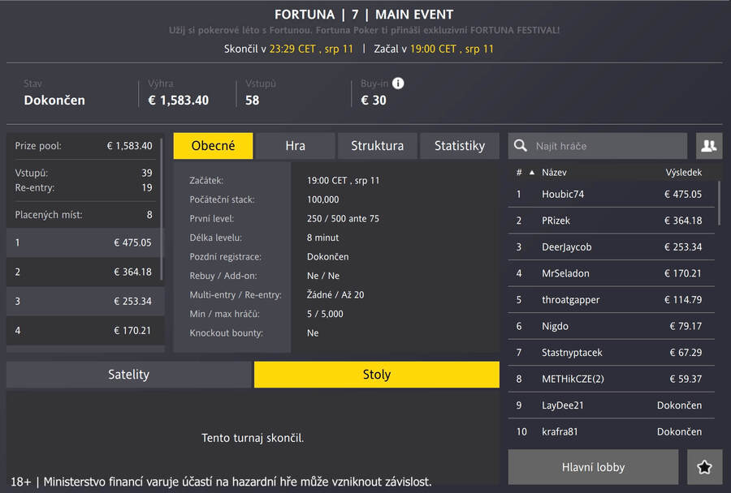This screenshot has width=731, height=493.
Task: Select the Stoly tab
Action: [377, 375]
